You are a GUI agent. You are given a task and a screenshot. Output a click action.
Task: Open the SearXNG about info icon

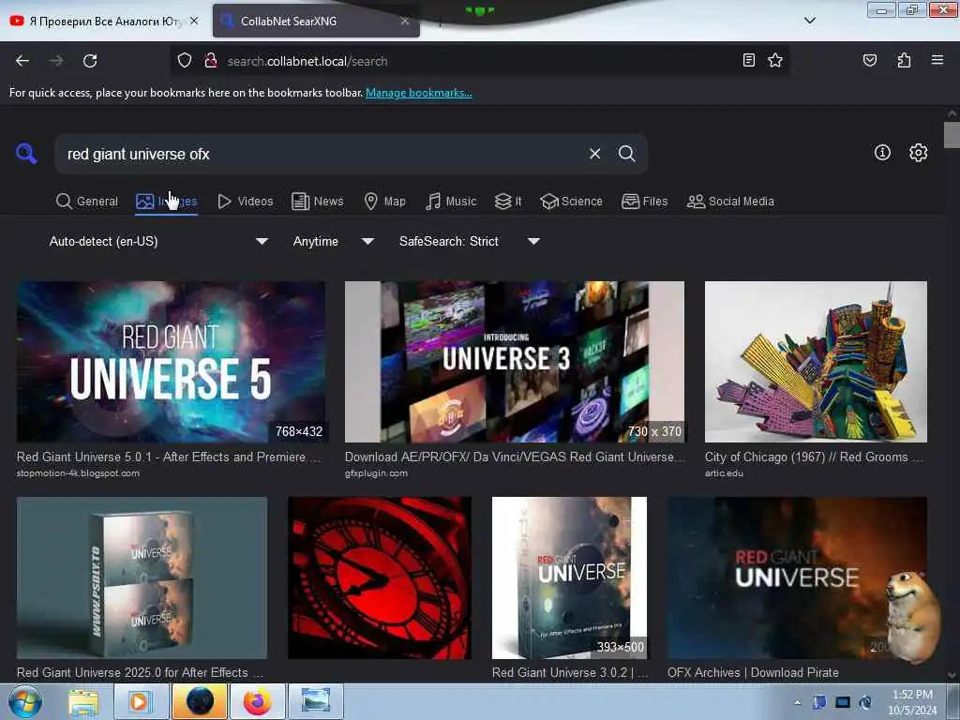point(882,153)
